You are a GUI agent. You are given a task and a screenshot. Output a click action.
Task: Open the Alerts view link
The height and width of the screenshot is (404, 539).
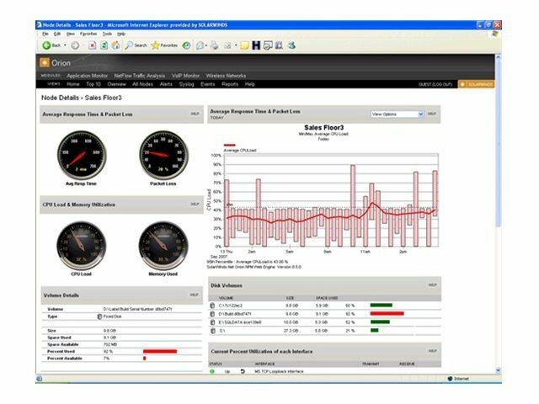click(164, 84)
